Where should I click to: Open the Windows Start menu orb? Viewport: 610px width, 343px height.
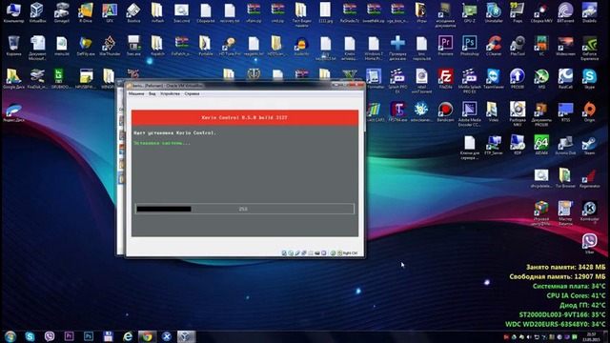click(x=10, y=336)
